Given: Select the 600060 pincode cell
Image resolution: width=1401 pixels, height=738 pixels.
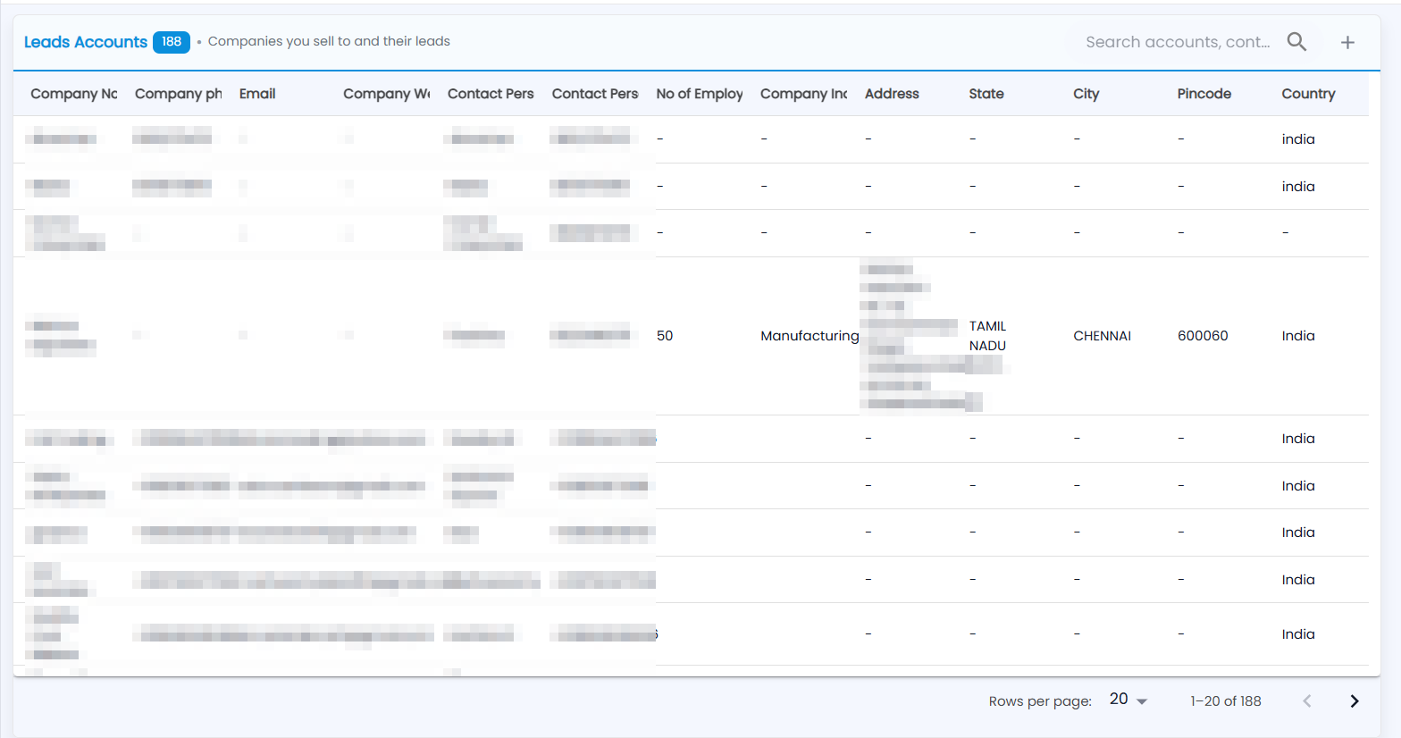Looking at the screenshot, I should pos(1203,336).
